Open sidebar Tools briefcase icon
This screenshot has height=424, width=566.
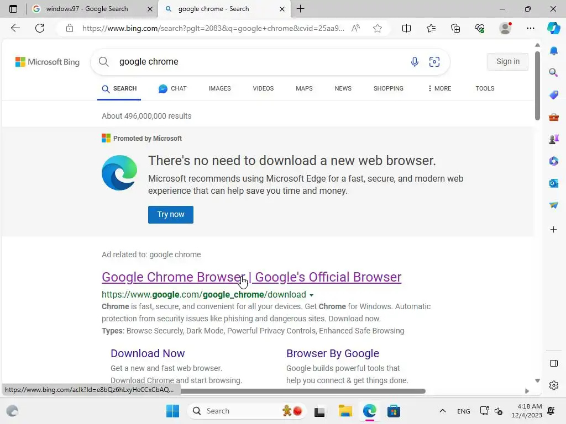point(553,117)
